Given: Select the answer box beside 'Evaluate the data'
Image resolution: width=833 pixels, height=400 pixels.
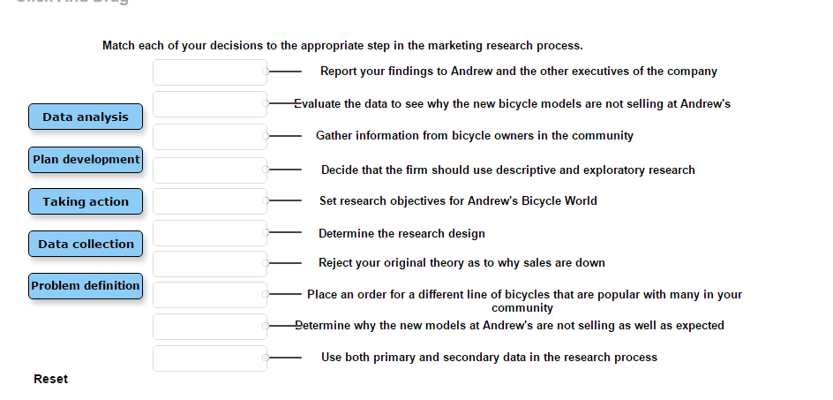Looking at the screenshot, I should (209, 104).
